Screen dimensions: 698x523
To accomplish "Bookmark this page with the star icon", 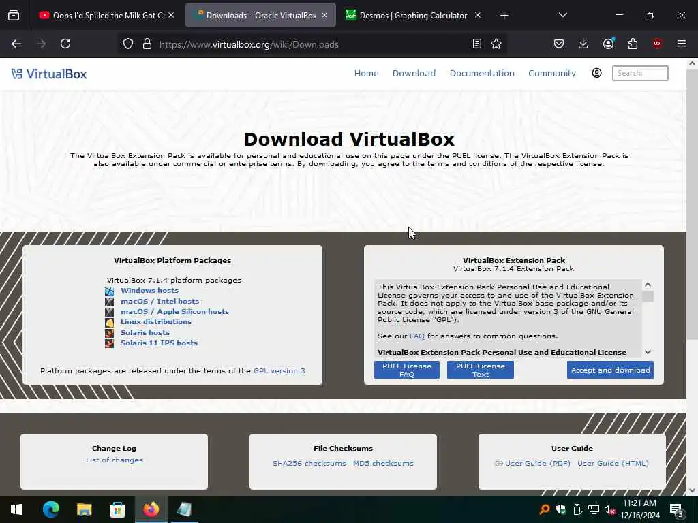I will click(x=496, y=44).
